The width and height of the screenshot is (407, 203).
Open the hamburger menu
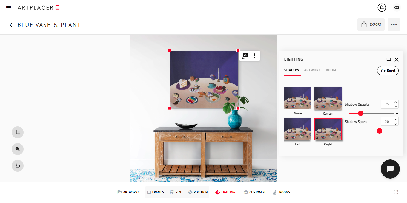tap(9, 7)
